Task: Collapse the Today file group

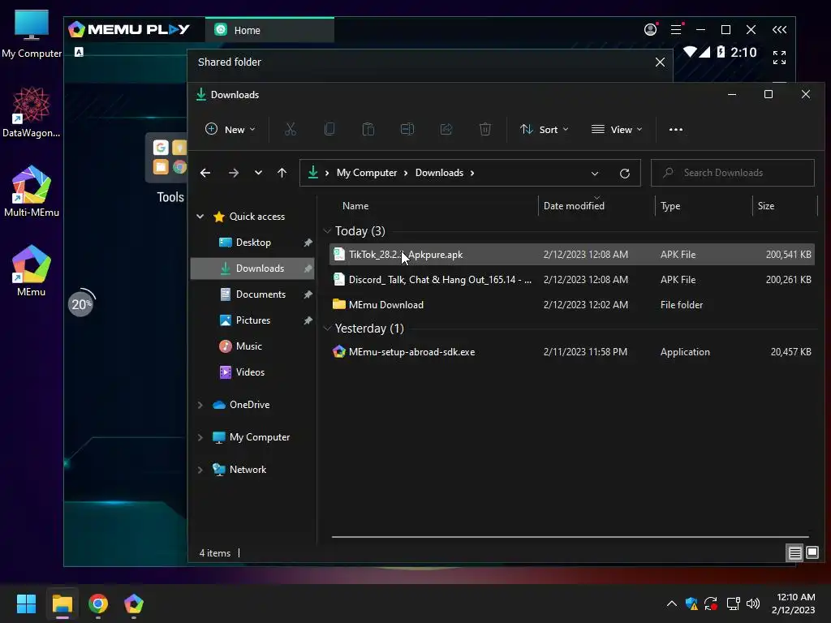Action: tap(327, 231)
